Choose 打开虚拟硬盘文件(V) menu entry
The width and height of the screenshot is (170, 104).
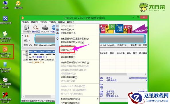pyautogui.click(x=70, y=103)
